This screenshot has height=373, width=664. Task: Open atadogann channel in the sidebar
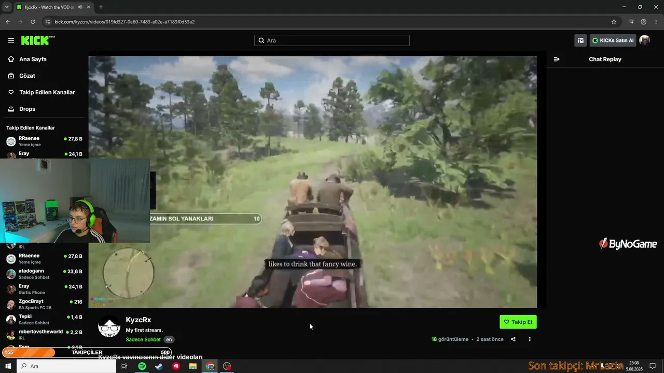point(44,274)
